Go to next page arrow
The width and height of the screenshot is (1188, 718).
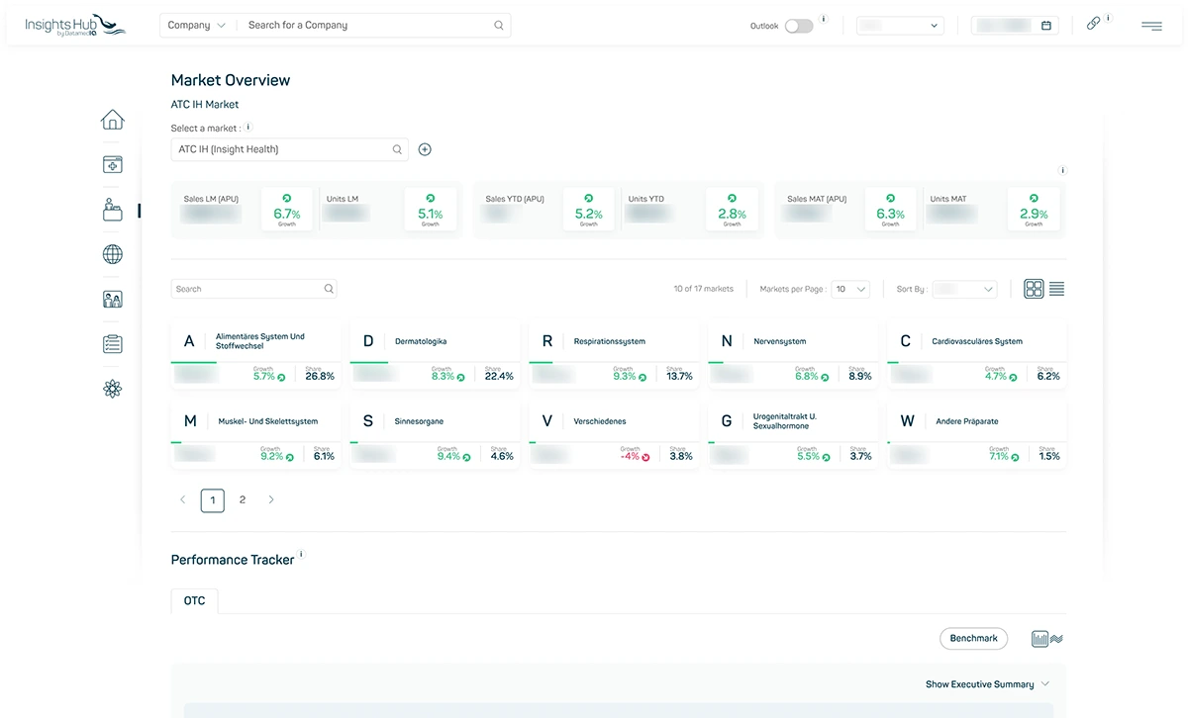(271, 500)
